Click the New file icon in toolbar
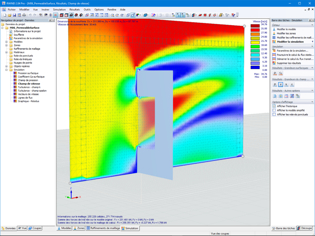 pos(5,15)
